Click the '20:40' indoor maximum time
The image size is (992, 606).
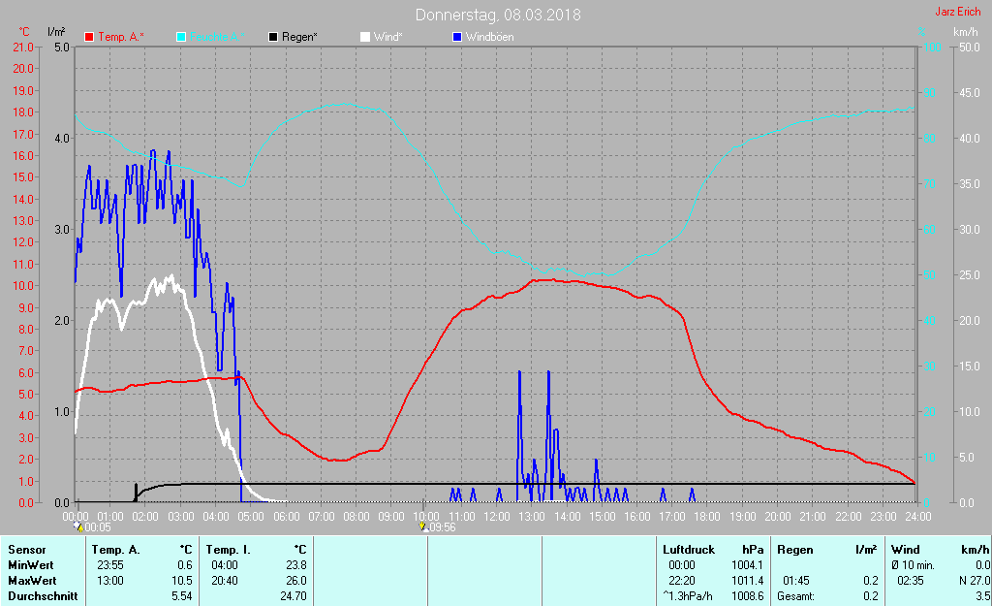coord(225,580)
